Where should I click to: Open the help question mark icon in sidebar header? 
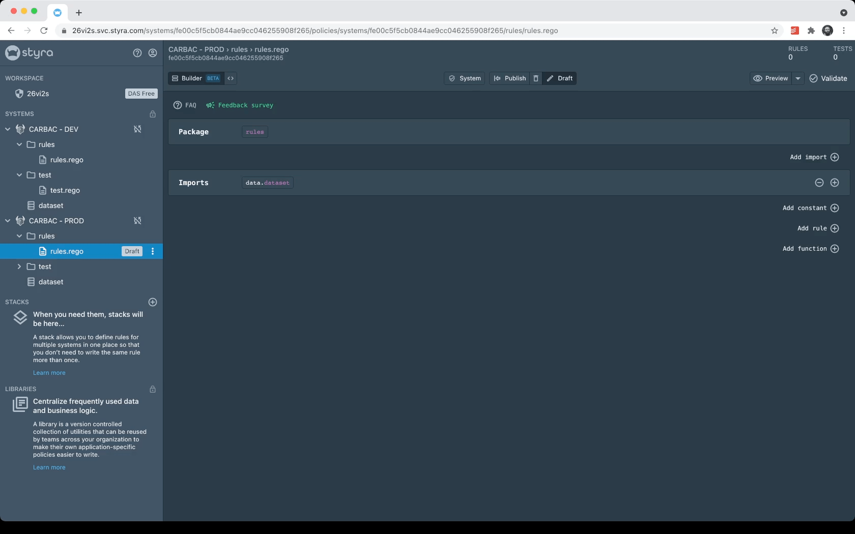[x=137, y=53]
